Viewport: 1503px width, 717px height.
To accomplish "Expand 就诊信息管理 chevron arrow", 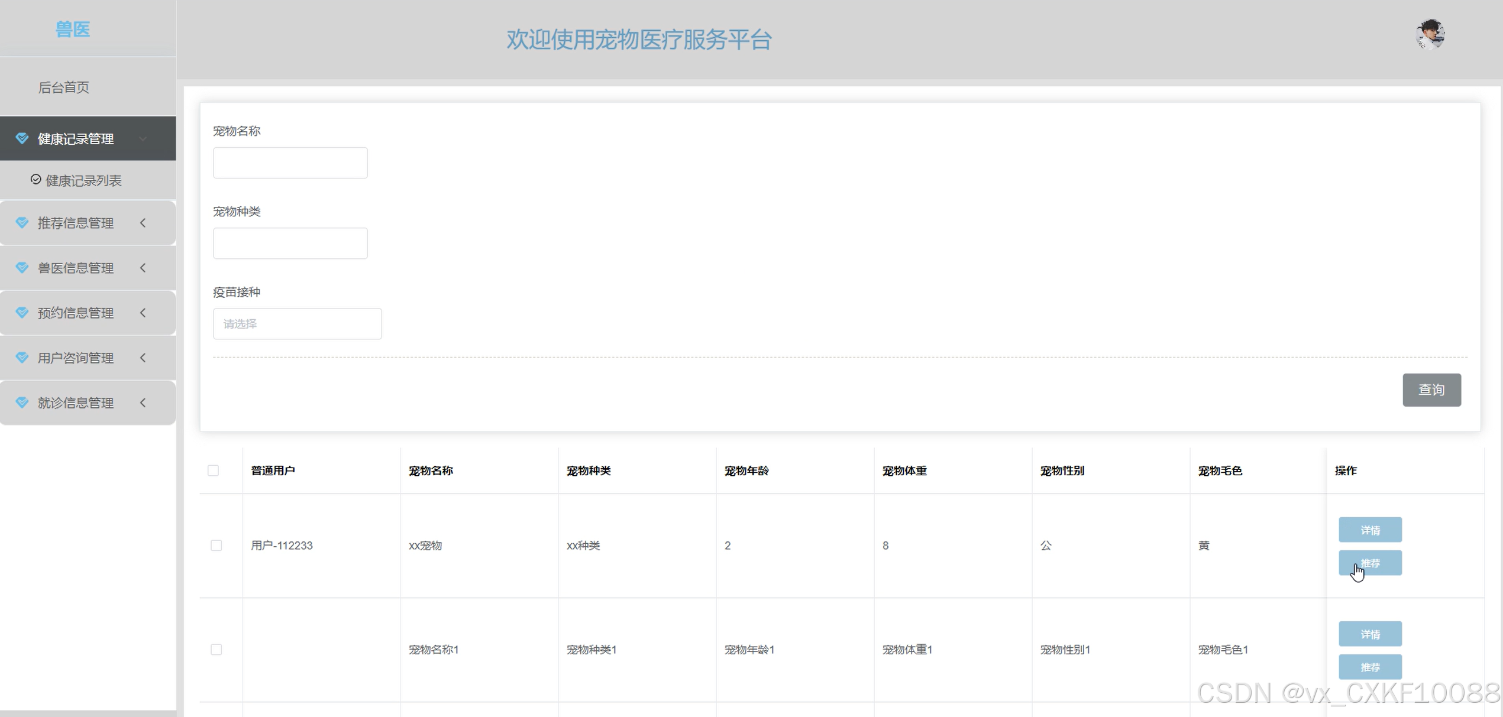I will coord(143,403).
